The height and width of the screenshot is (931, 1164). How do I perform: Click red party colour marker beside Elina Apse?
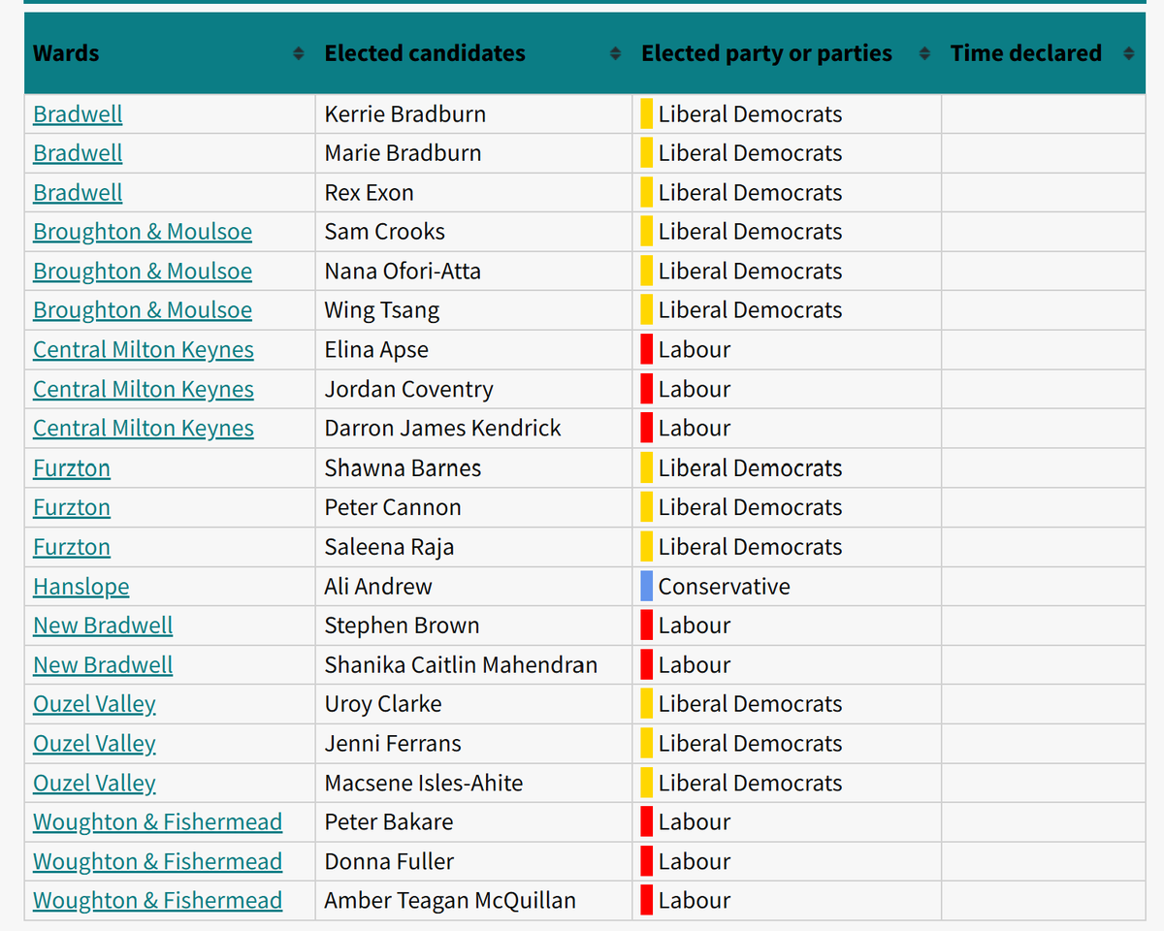click(647, 350)
